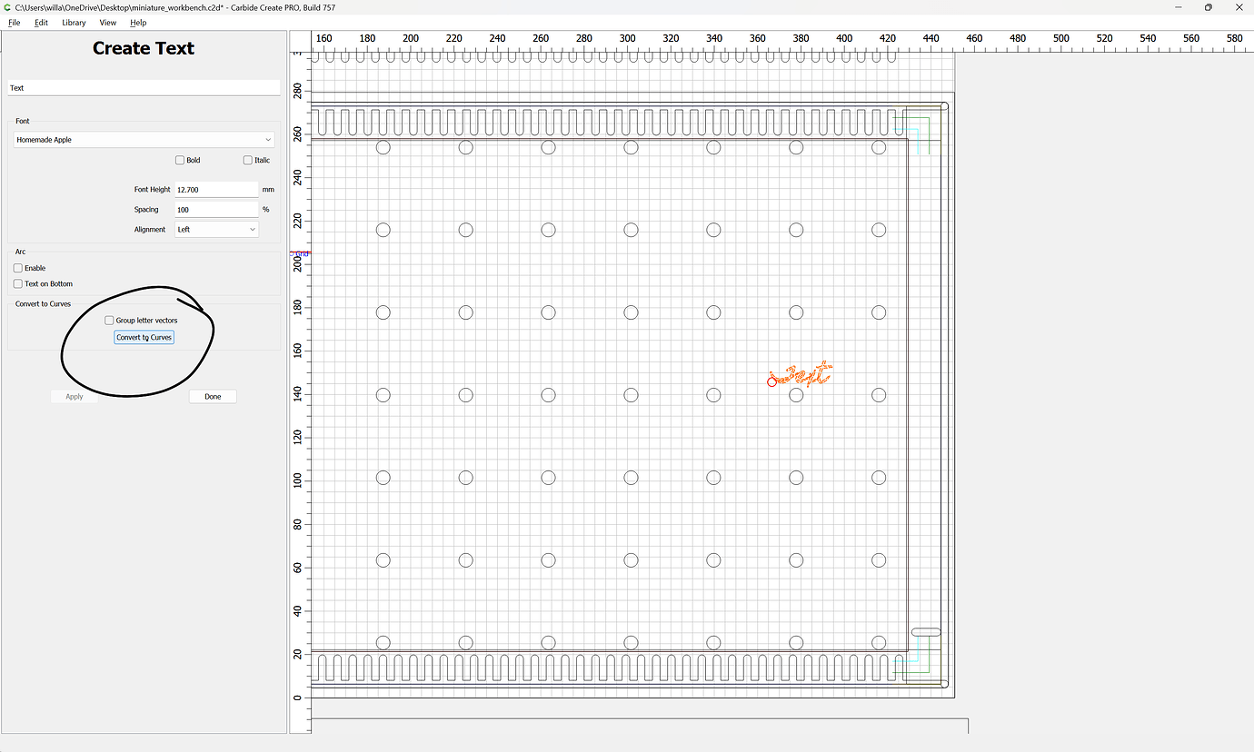
Task: Click inside the Text entry field
Action: point(143,87)
